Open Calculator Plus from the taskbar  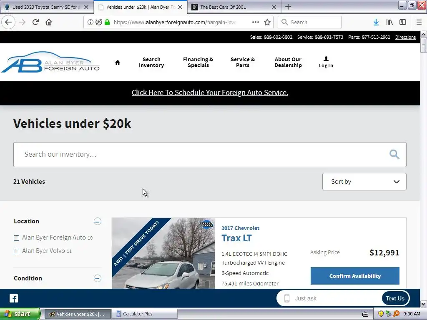click(144, 314)
